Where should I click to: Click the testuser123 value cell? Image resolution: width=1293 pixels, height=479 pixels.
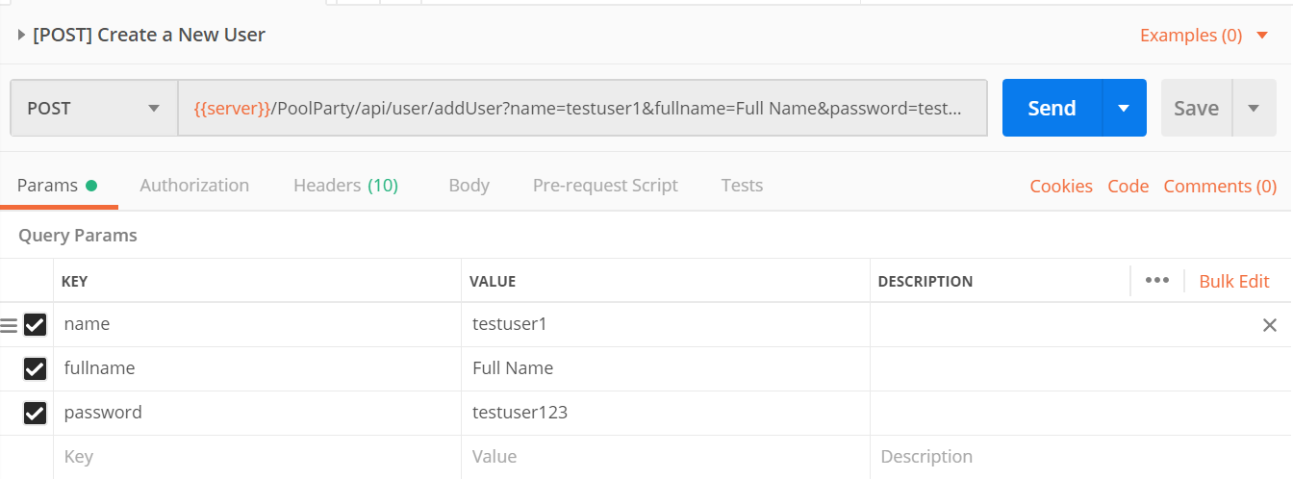[666, 413]
